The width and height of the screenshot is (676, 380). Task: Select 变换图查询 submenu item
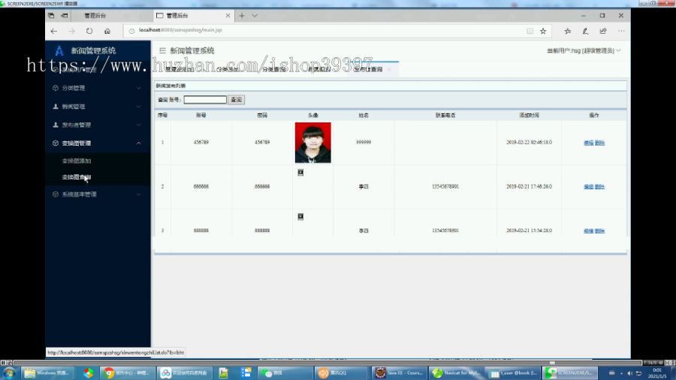(x=77, y=177)
